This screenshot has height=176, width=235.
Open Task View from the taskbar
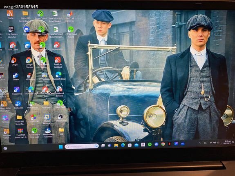click(x=103, y=145)
